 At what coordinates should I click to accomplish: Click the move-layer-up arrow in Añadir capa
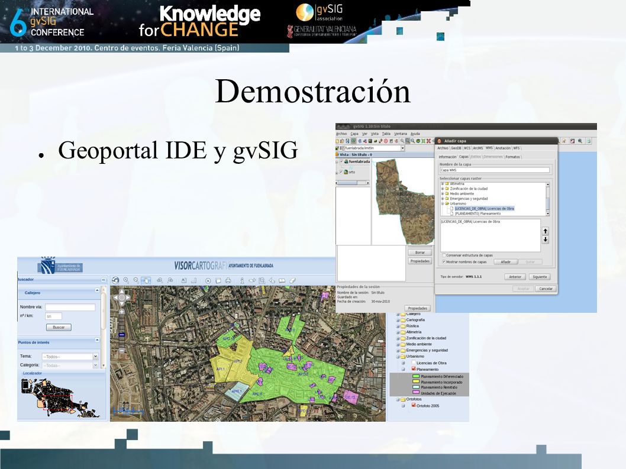pos(546,231)
